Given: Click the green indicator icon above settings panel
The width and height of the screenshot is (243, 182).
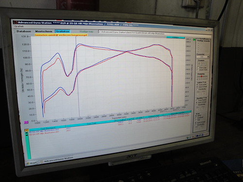Looking at the screenshot, I should pyautogui.click(x=194, y=39).
